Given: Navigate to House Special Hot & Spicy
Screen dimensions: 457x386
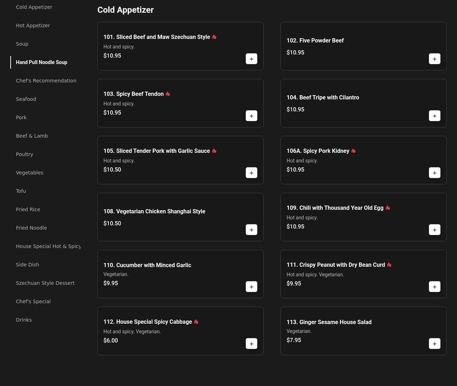Looking at the screenshot, I should click(48, 246).
